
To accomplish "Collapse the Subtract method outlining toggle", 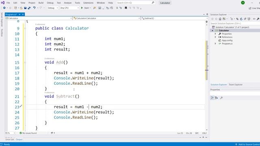I will tap(25, 97).
